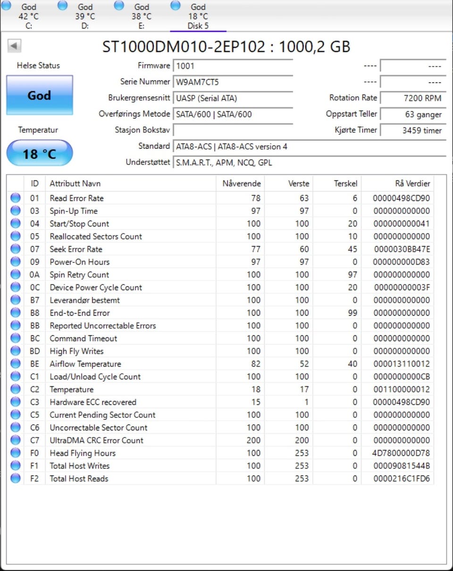The height and width of the screenshot is (571, 453).
Task: Click the Rå Verdier column header
Action: point(397,183)
